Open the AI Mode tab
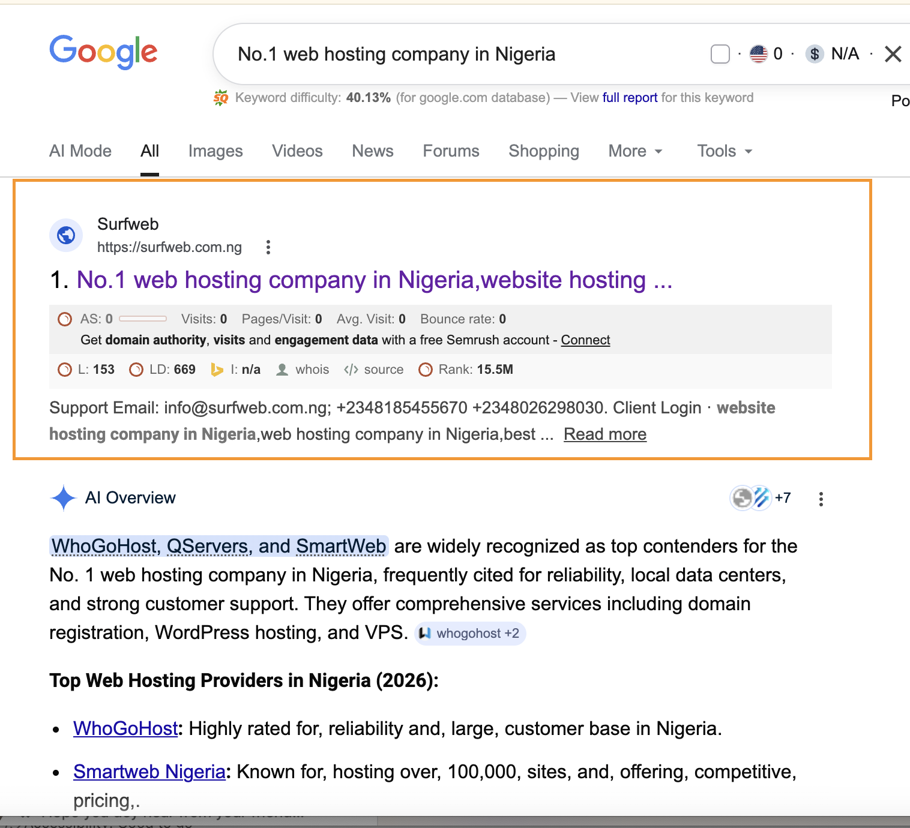The image size is (910, 828). (x=80, y=151)
